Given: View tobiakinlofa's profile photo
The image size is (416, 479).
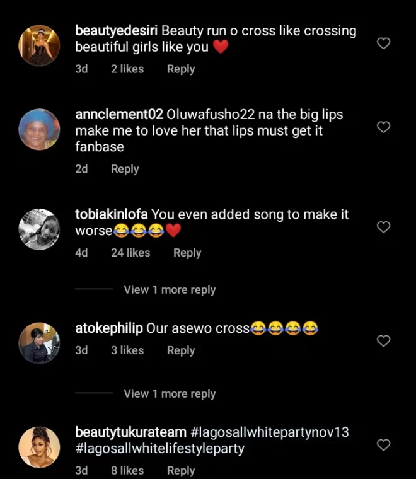Looking at the screenshot, I should pyautogui.click(x=40, y=229).
